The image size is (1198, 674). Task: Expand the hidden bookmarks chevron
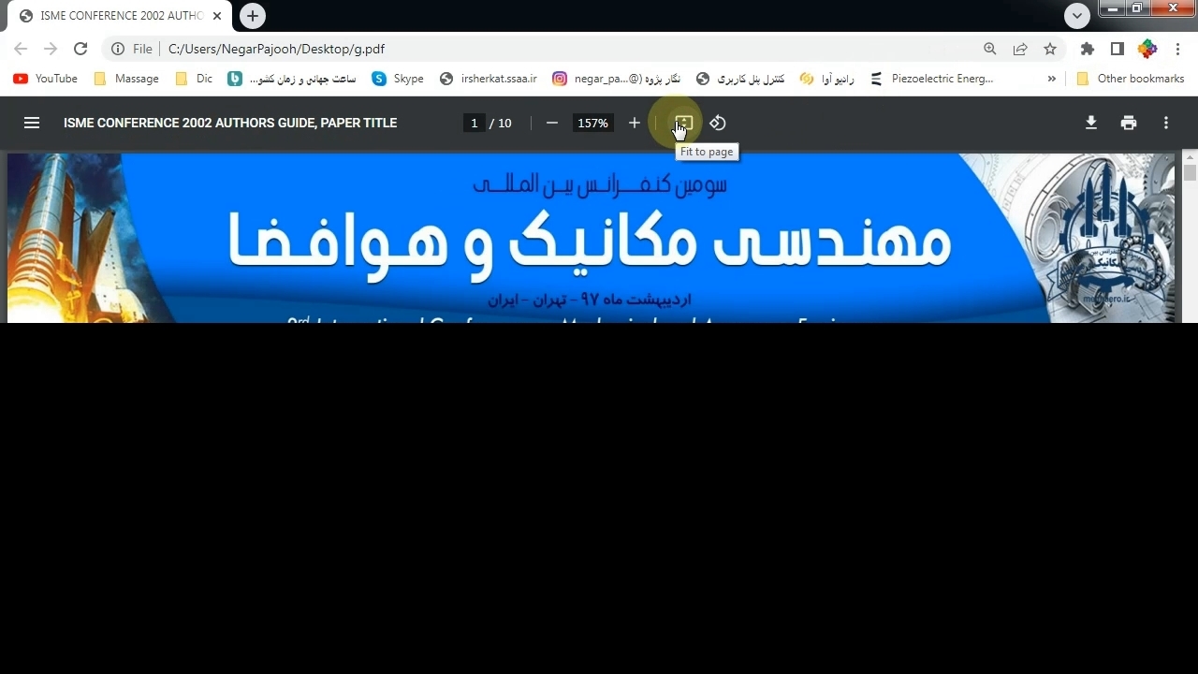click(1052, 79)
